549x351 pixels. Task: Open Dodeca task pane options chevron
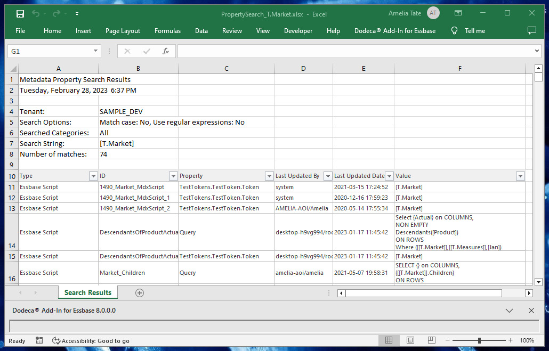pos(509,311)
